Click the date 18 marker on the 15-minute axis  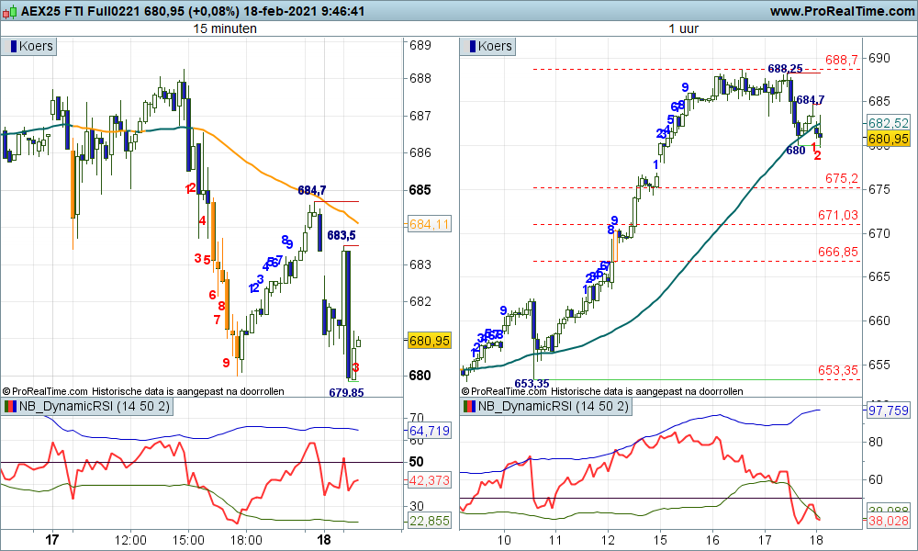(x=324, y=540)
